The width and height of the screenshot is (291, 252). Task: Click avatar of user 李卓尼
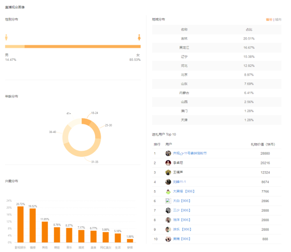coord(168,163)
